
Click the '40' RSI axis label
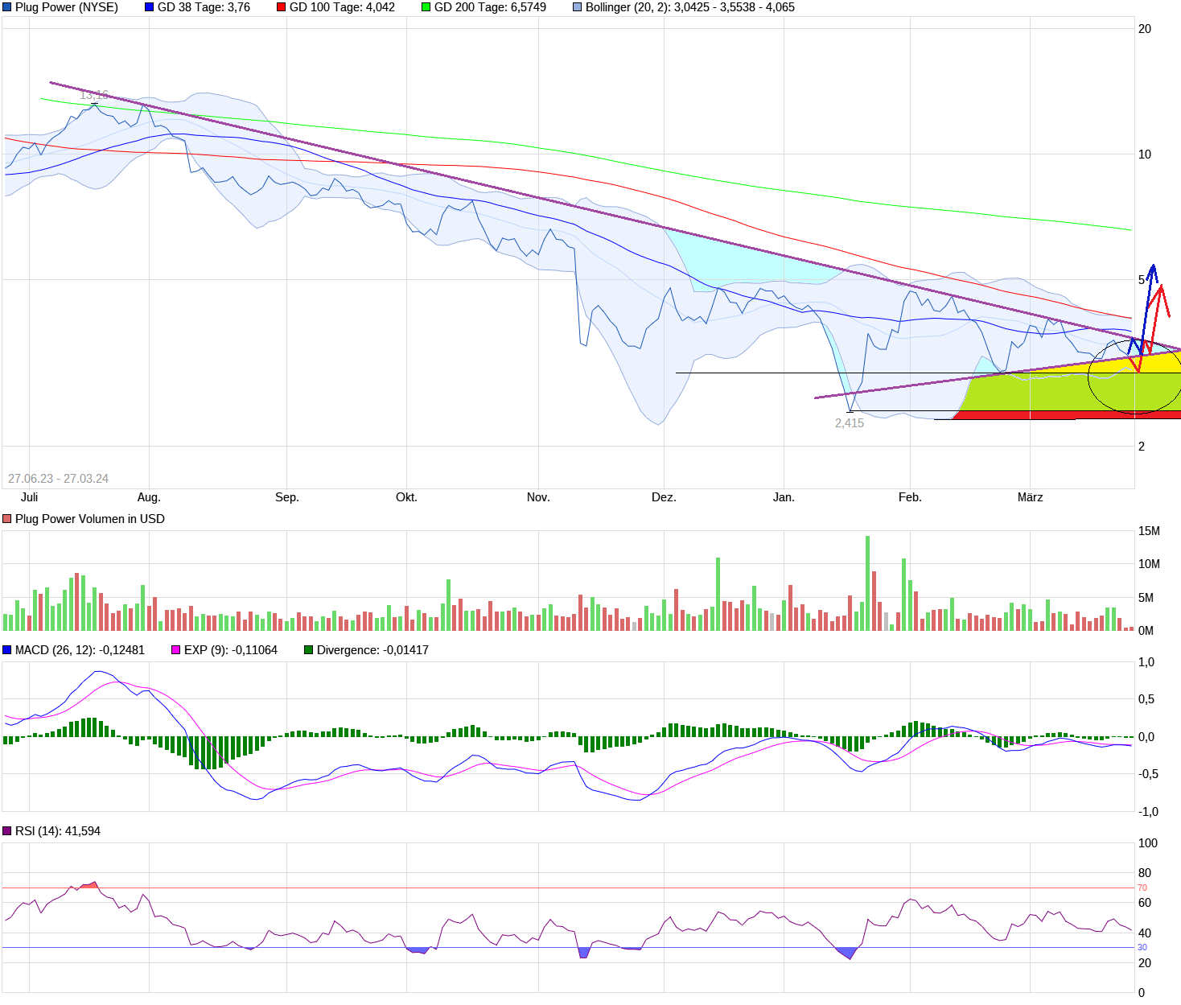tap(1145, 933)
